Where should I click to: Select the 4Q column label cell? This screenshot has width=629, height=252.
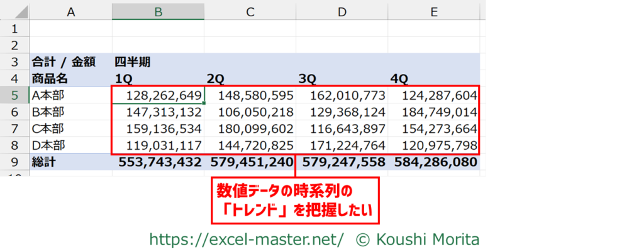click(x=433, y=78)
